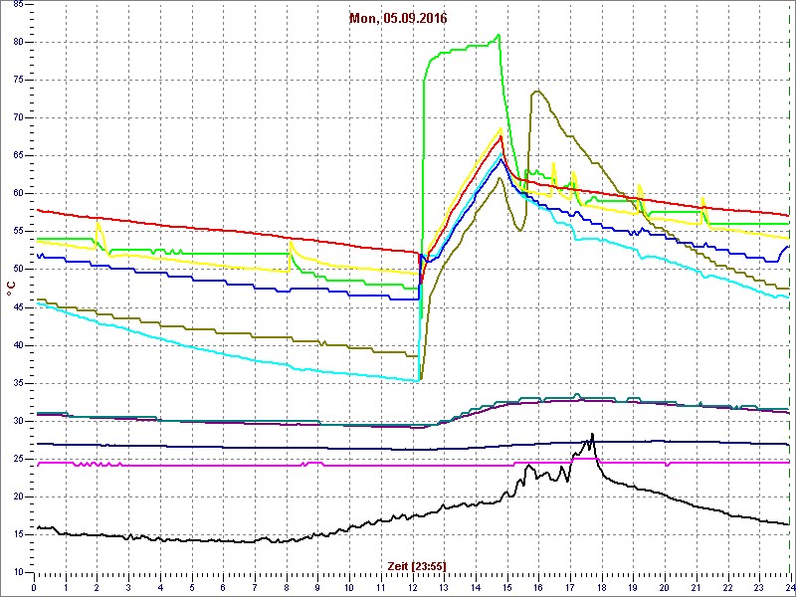This screenshot has height=597, width=796.
Task: Pick hour 11 label on the time axis
Action: [380, 586]
